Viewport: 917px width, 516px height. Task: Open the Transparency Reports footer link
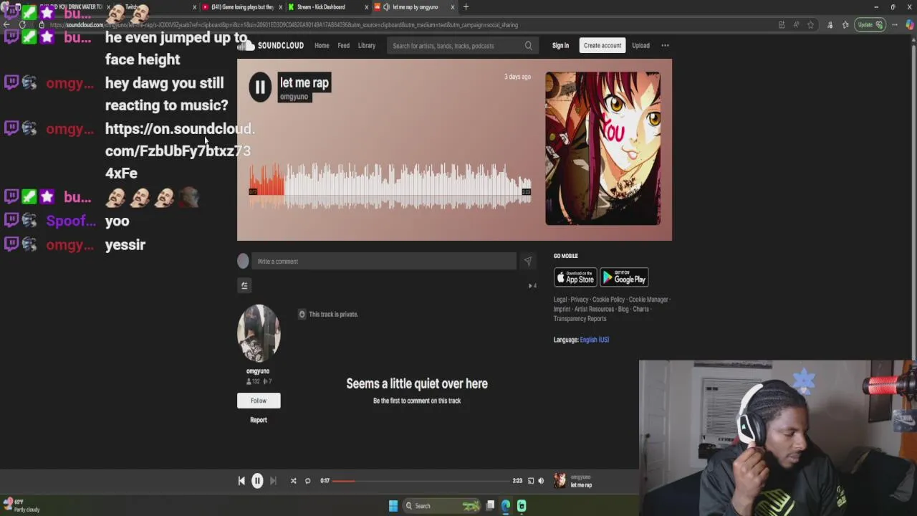pos(580,319)
